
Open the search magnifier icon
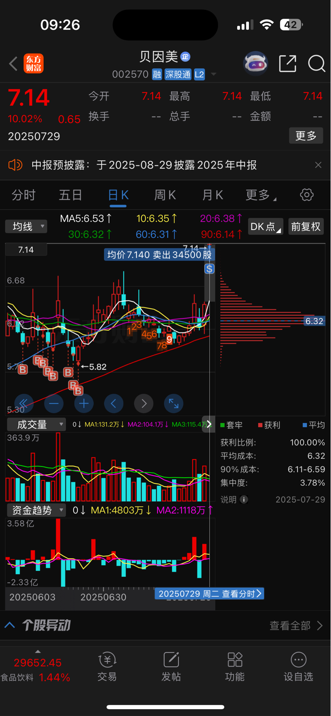click(x=316, y=64)
